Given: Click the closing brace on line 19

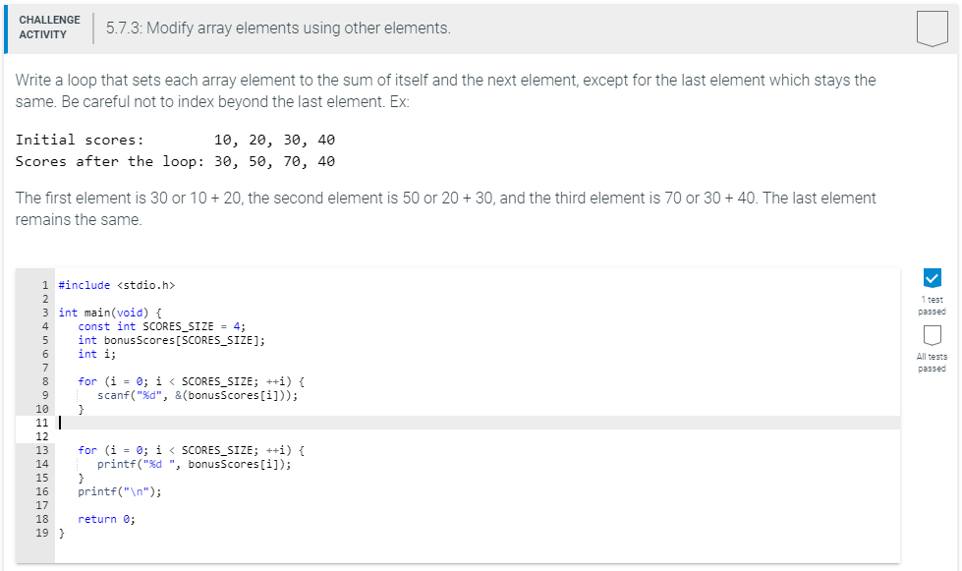Looking at the screenshot, I should pos(61,532).
